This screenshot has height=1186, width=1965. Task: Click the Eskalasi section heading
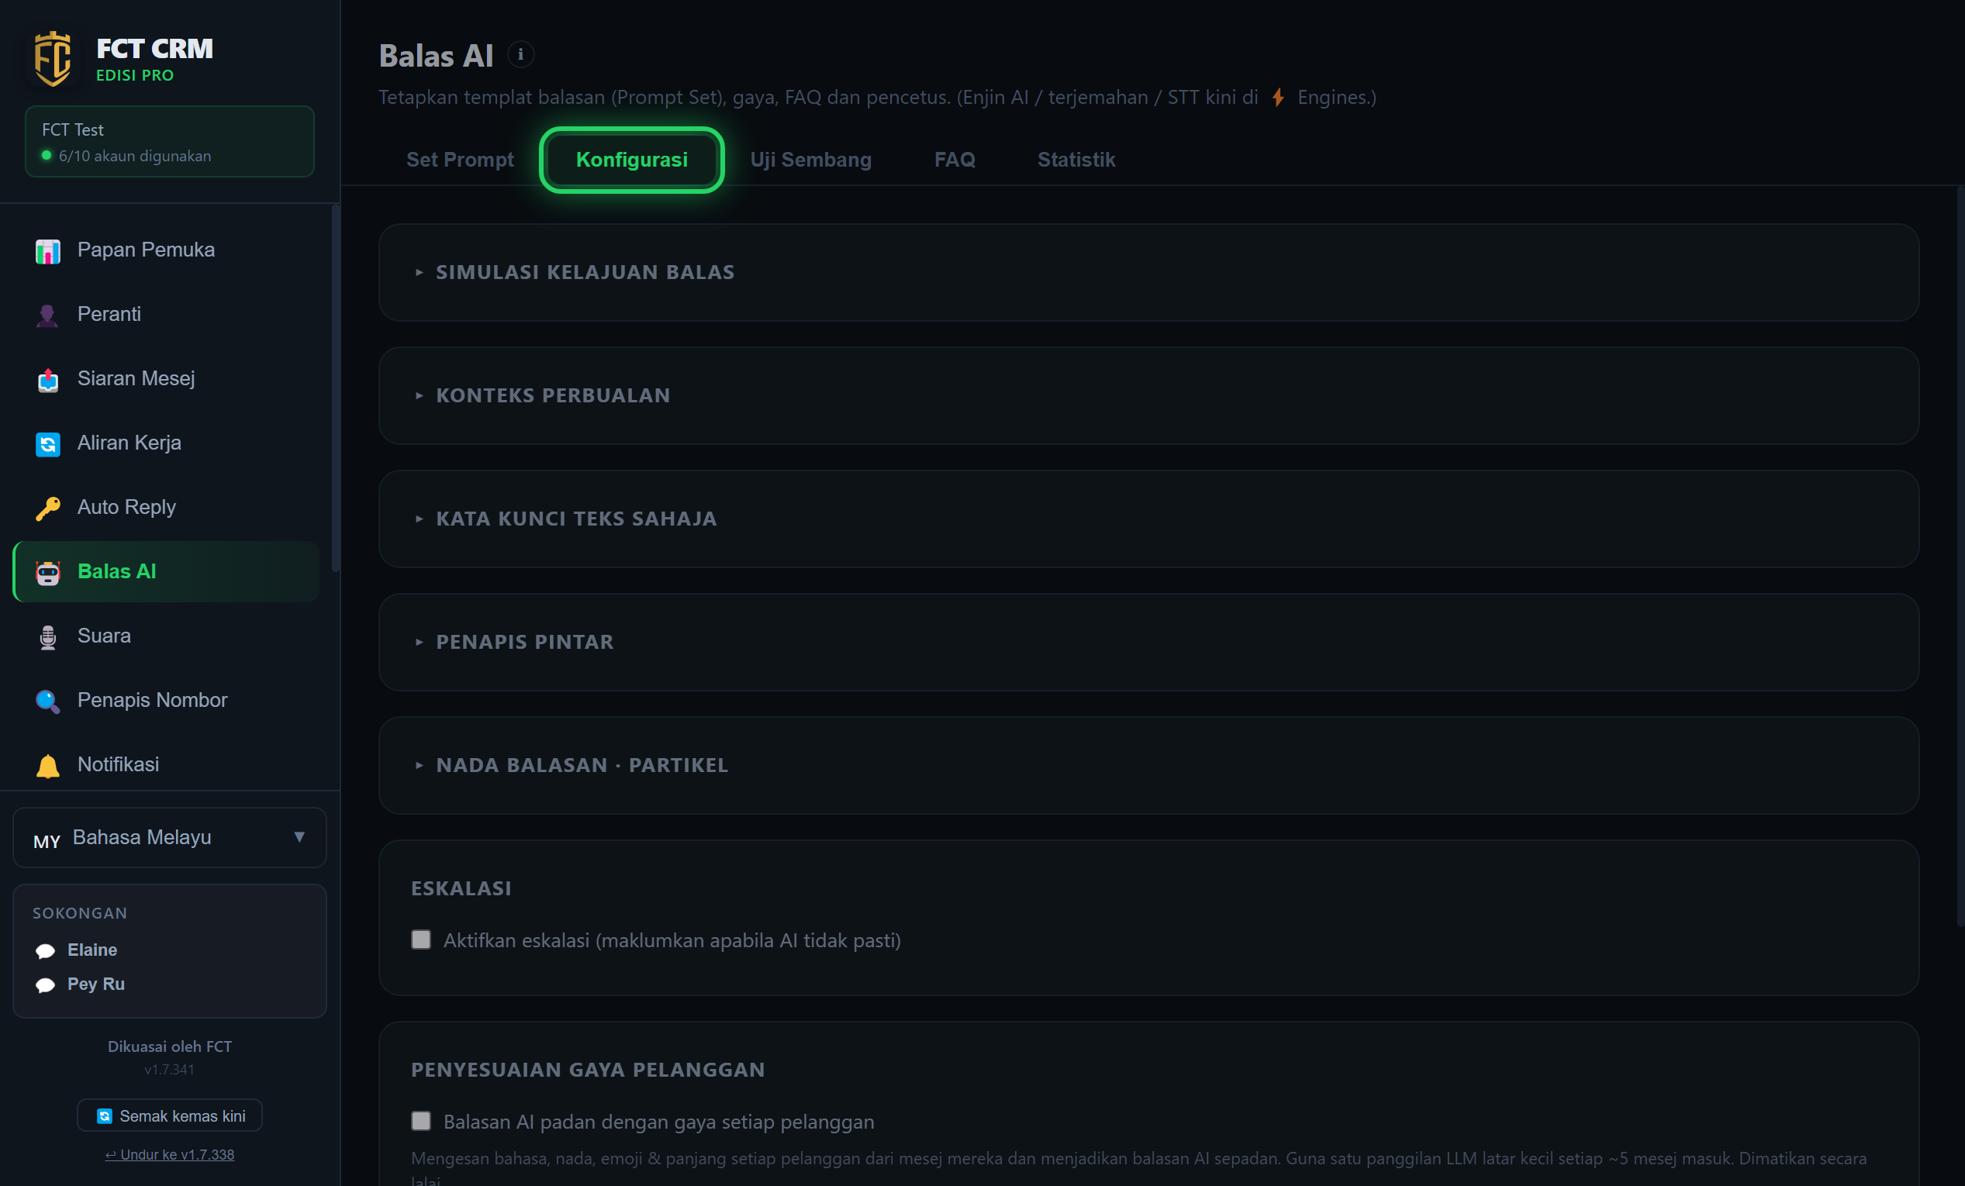(x=461, y=888)
